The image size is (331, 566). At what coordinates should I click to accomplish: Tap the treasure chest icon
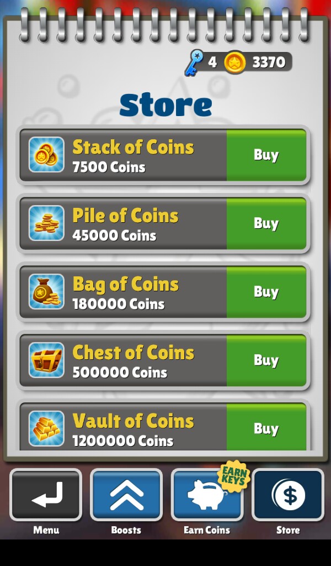(x=46, y=360)
